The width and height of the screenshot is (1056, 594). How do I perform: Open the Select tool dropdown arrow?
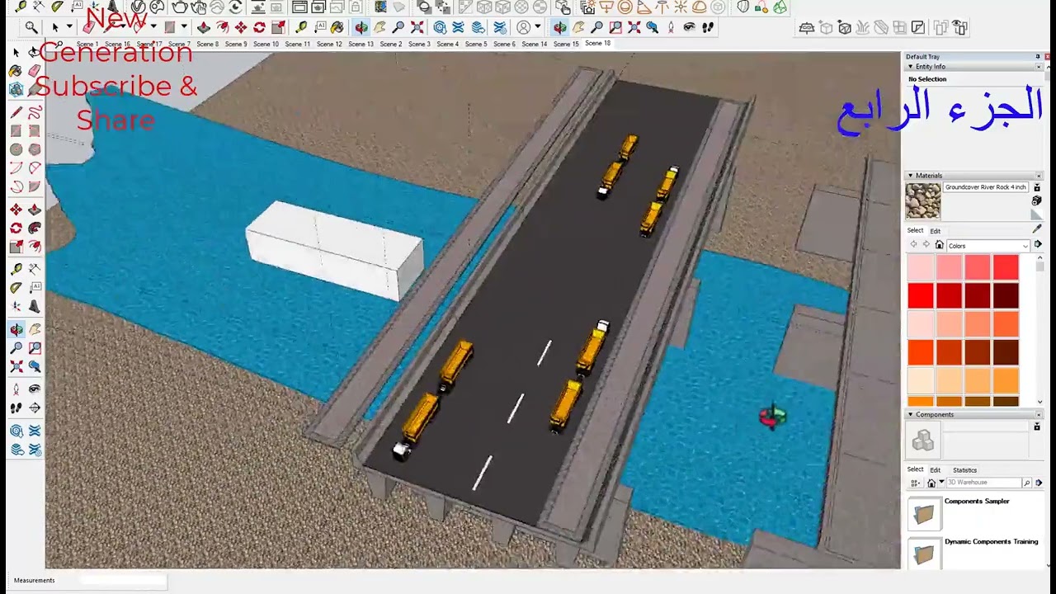pos(69,28)
